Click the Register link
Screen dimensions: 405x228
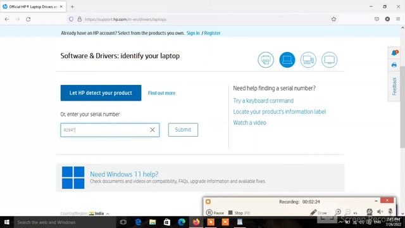(212, 33)
